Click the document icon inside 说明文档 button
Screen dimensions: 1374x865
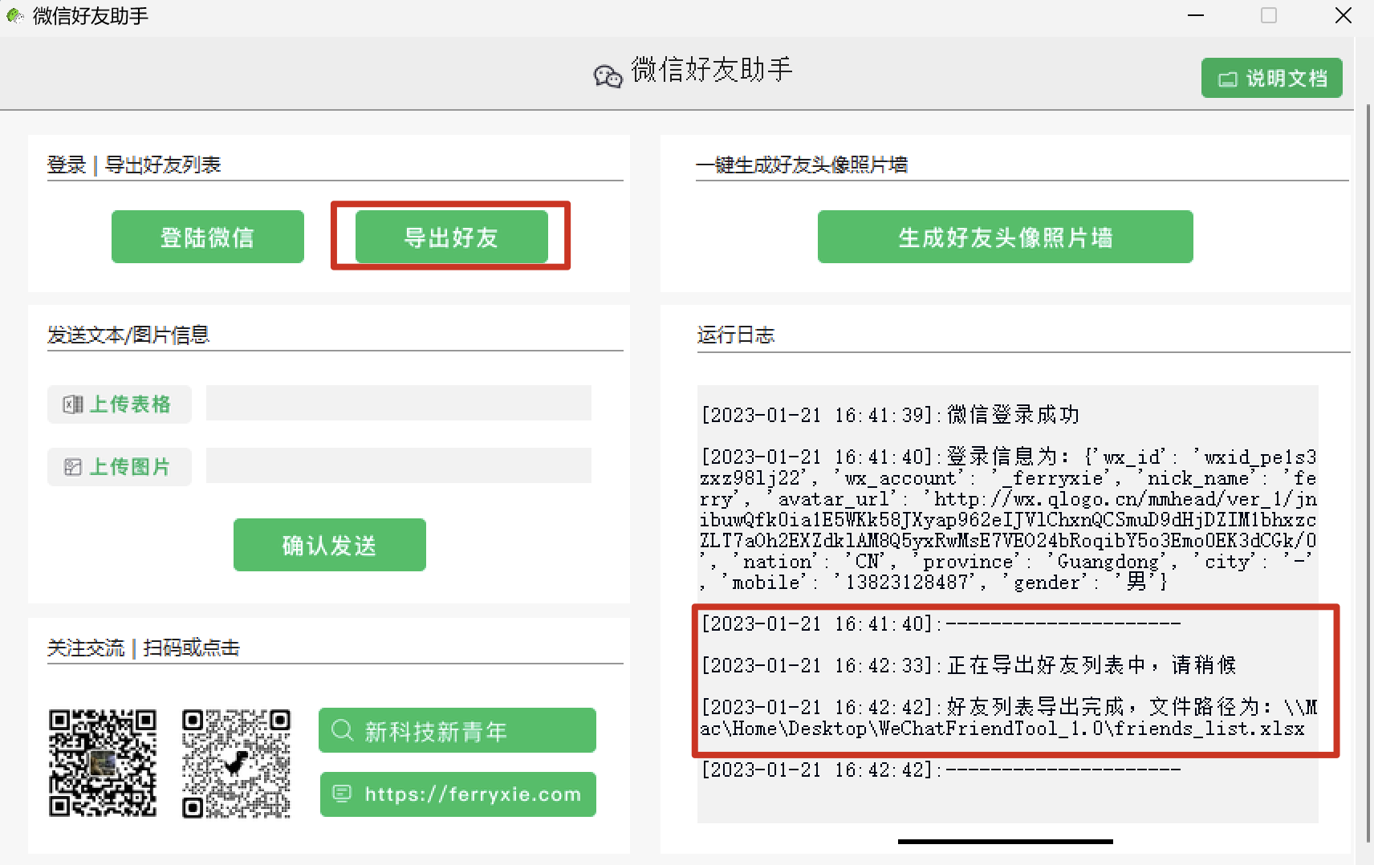(1227, 78)
